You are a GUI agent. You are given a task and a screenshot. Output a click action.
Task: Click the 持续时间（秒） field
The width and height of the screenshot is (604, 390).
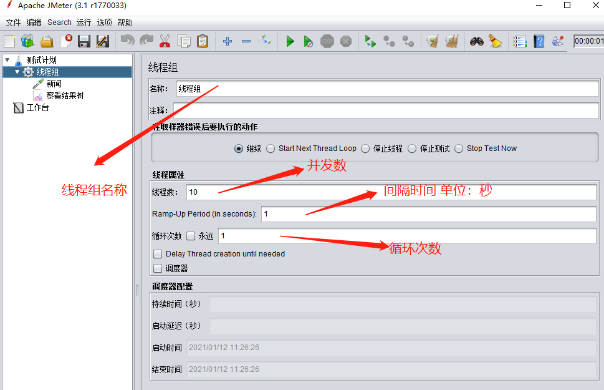click(x=403, y=304)
